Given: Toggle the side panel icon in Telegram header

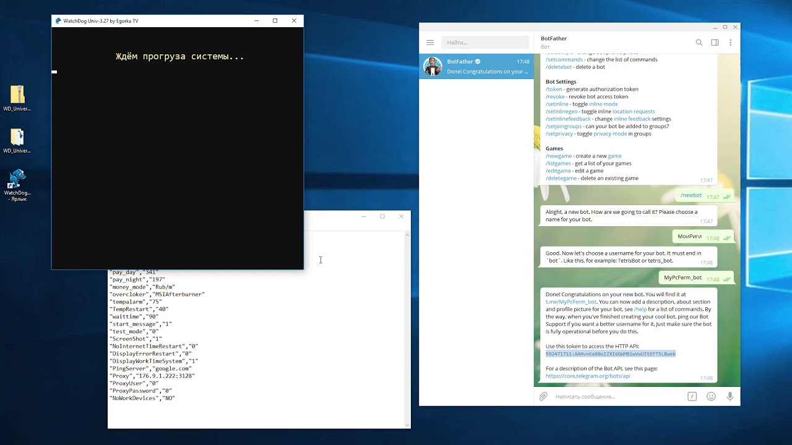Looking at the screenshot, I should tap(715, 43).
